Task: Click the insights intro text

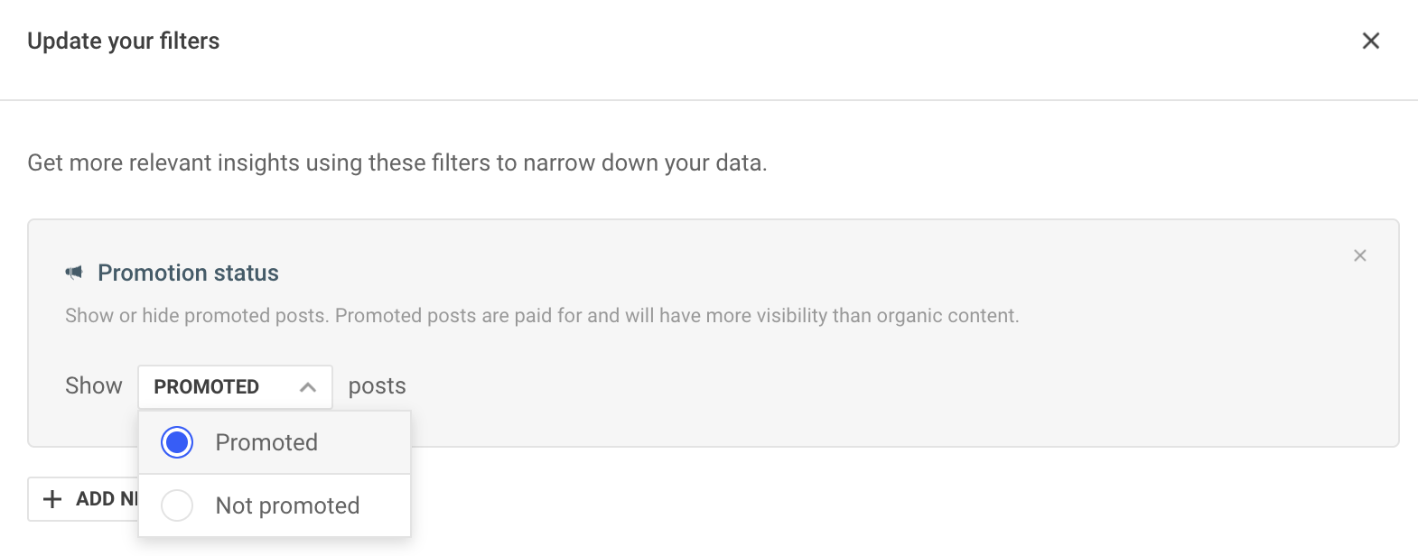Action: 397,162
